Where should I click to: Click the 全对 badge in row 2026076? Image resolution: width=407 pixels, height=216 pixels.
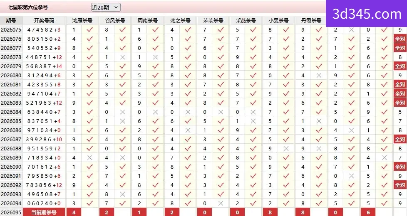(x=400, y=39)
